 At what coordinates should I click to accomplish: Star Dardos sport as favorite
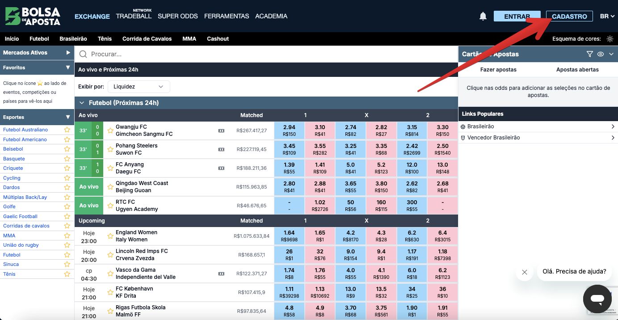pos(67,187)
